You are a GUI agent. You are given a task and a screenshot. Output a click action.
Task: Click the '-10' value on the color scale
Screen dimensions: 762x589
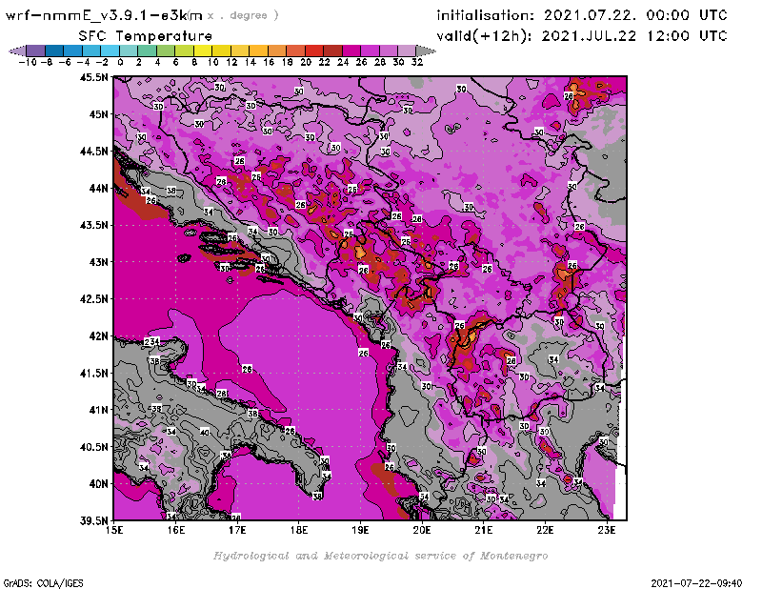pos(28,63)
